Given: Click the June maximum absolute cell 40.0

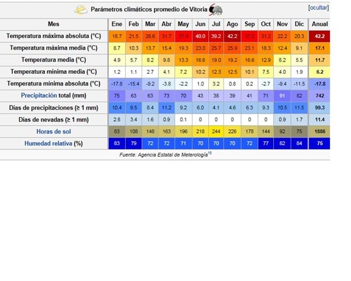Looking at the screenshot, I should pyautogui.click(x=200, y=36).
